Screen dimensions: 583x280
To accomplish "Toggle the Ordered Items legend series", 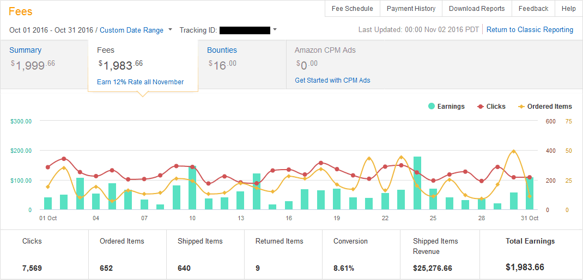I will coord(545,107).
